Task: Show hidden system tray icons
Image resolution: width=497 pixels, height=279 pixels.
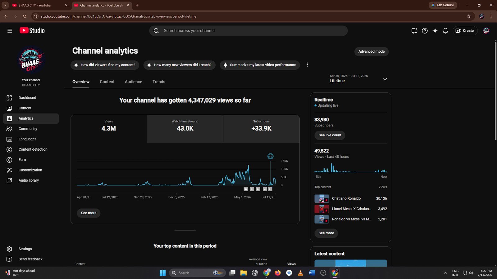Action: (x=445, y=273)
